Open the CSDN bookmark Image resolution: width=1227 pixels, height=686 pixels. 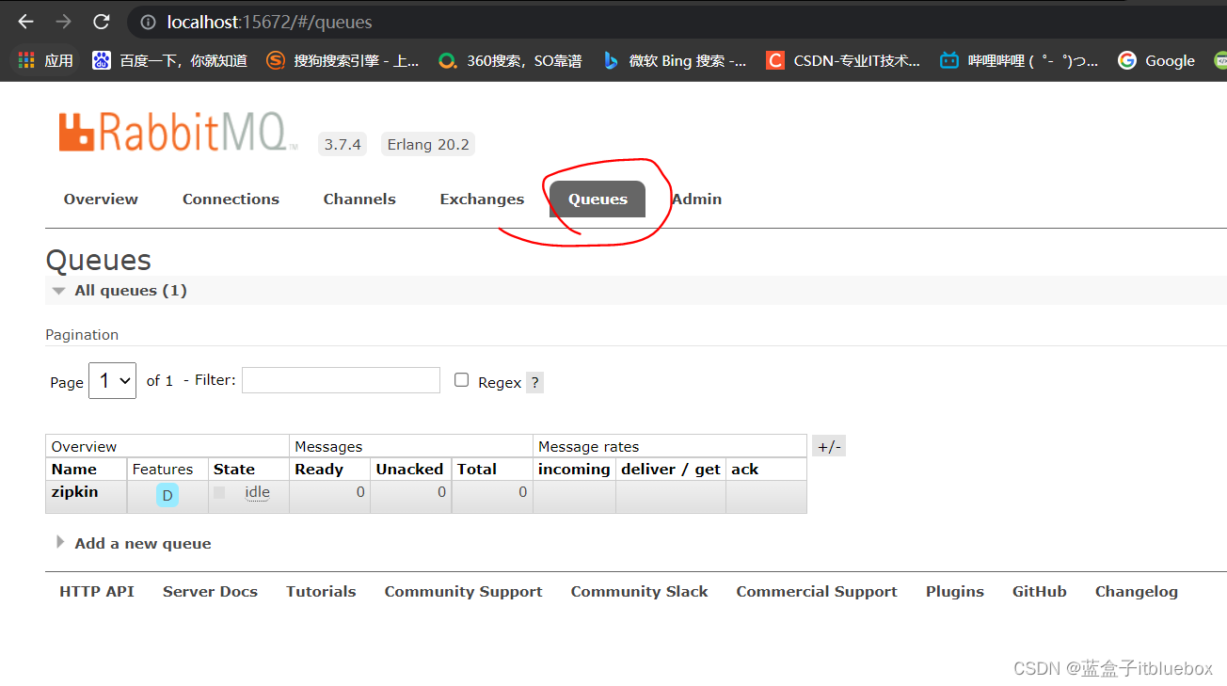pos(843,60)
